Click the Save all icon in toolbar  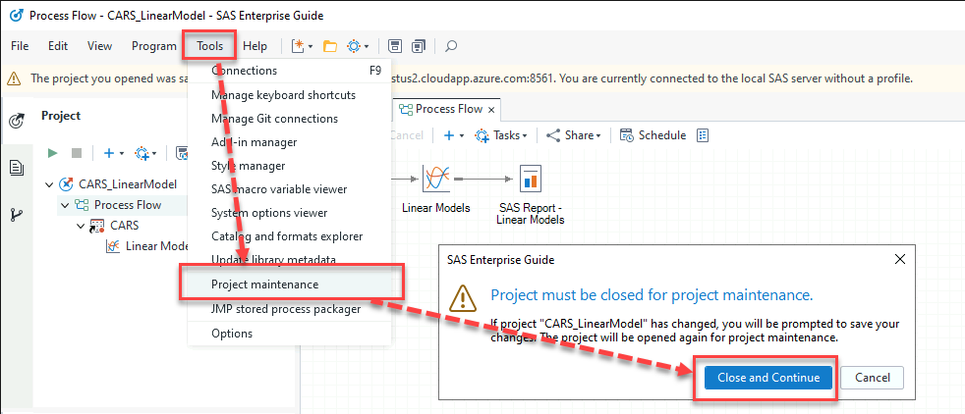pos(419,46)
